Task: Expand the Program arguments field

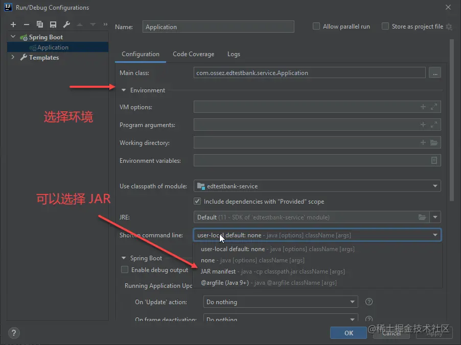Action: click(434, 125)
